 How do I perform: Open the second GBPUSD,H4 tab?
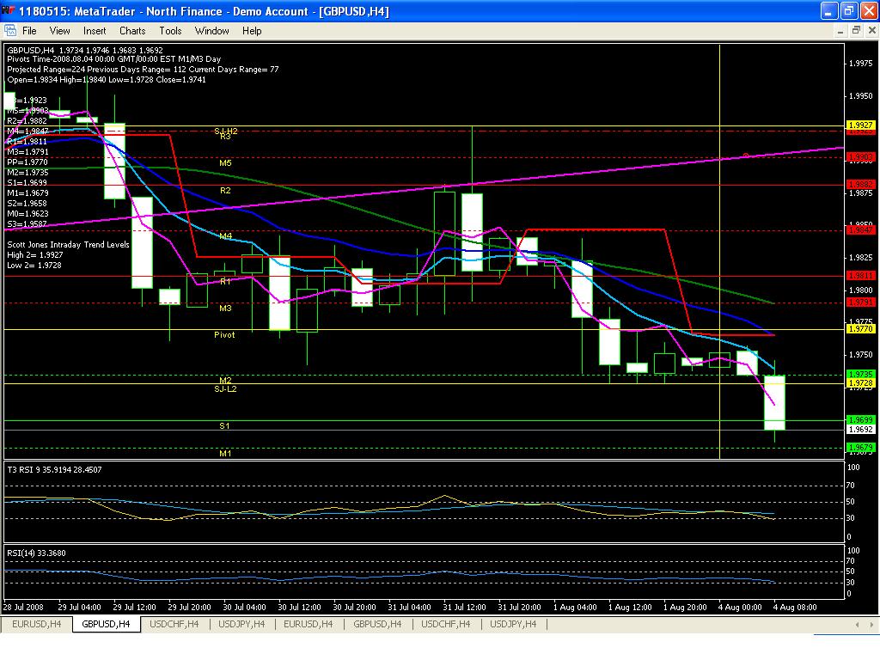pyautogui.click(x=377, y=624)
